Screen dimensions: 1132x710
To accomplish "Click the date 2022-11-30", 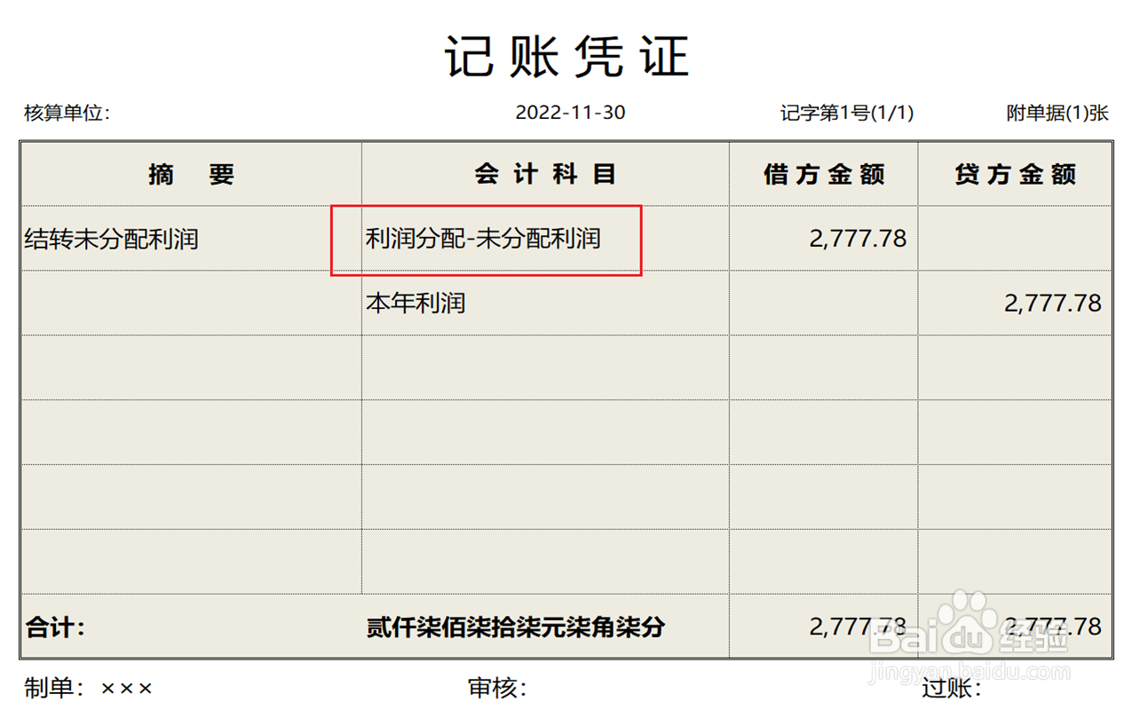I will [x=570, y=113].
